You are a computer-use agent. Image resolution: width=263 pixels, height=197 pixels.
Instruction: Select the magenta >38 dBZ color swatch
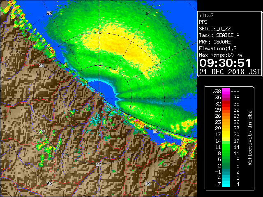click(x=226, y=91)
